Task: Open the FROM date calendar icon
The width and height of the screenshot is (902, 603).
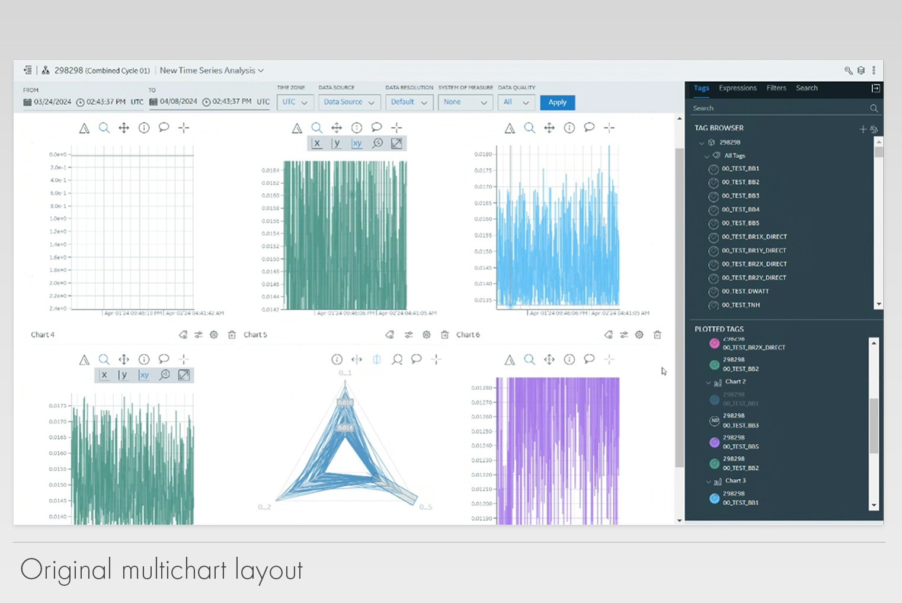Action: [27, 102]
